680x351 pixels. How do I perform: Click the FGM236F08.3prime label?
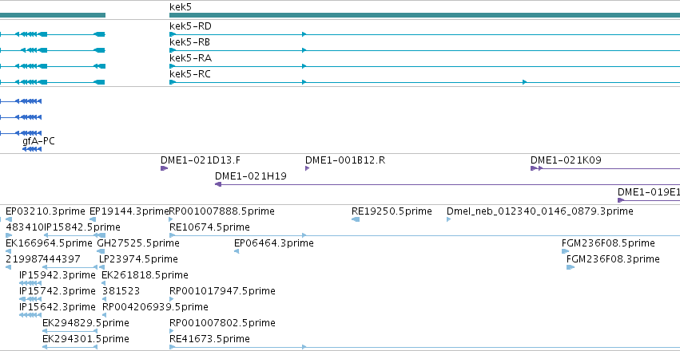[x=613, y=259]
